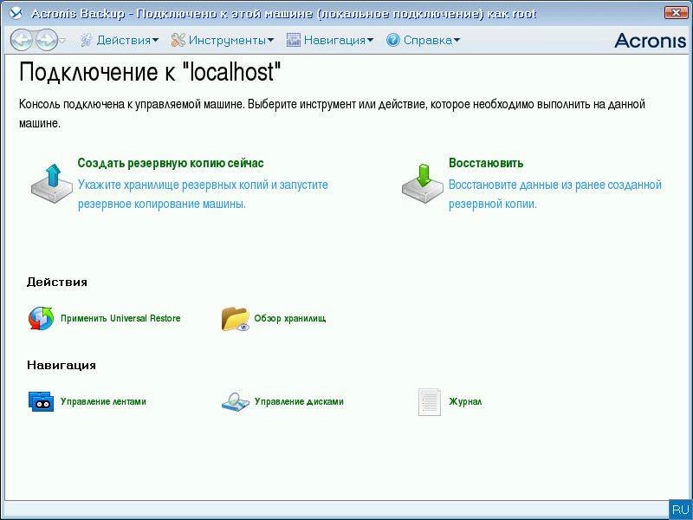Click the disk management magnifier icon
Image resolution: width=693 pixels, height=520 pixels.
tap(236, 401)
